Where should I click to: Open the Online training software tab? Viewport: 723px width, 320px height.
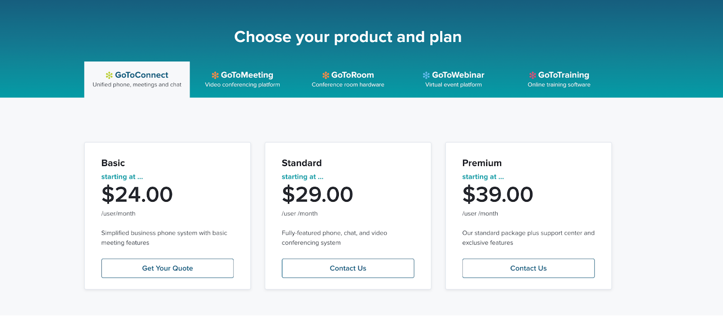(559, 80)
